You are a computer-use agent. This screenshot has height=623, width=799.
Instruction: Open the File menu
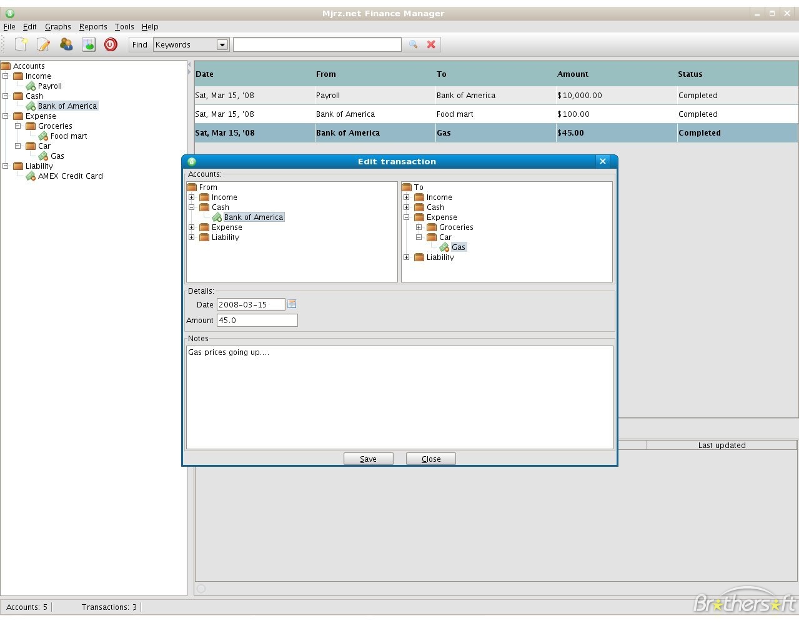coord(9,26)
